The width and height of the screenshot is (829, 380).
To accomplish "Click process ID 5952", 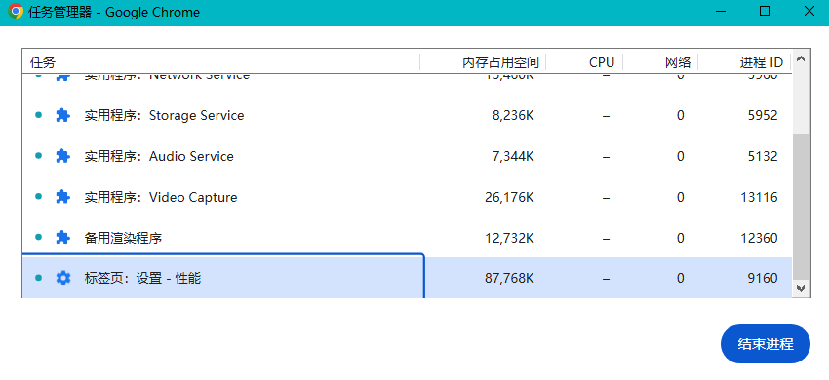I will click(x=763, y=115).
